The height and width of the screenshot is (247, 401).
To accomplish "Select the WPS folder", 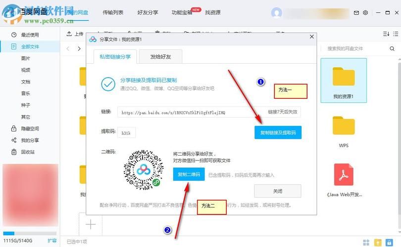I will click(x=344, y=131).
